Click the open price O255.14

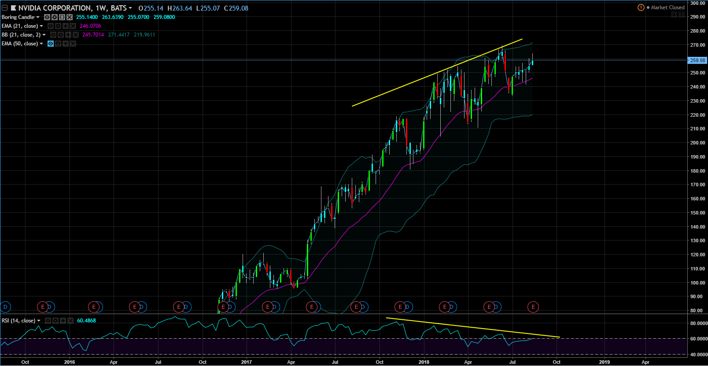point(151,8)
